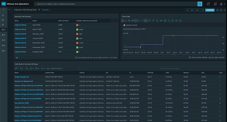Mark dashboard as favorite with star icon
The image size is (227, 122).
(218, 10)
